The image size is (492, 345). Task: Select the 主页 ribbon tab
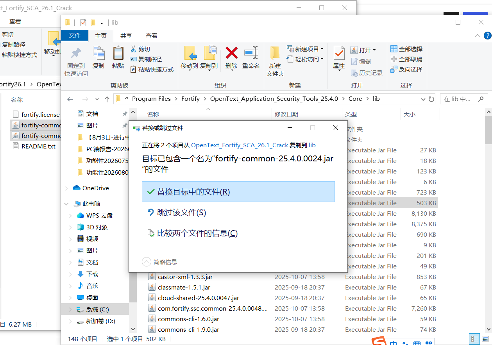tap(101, 36)
